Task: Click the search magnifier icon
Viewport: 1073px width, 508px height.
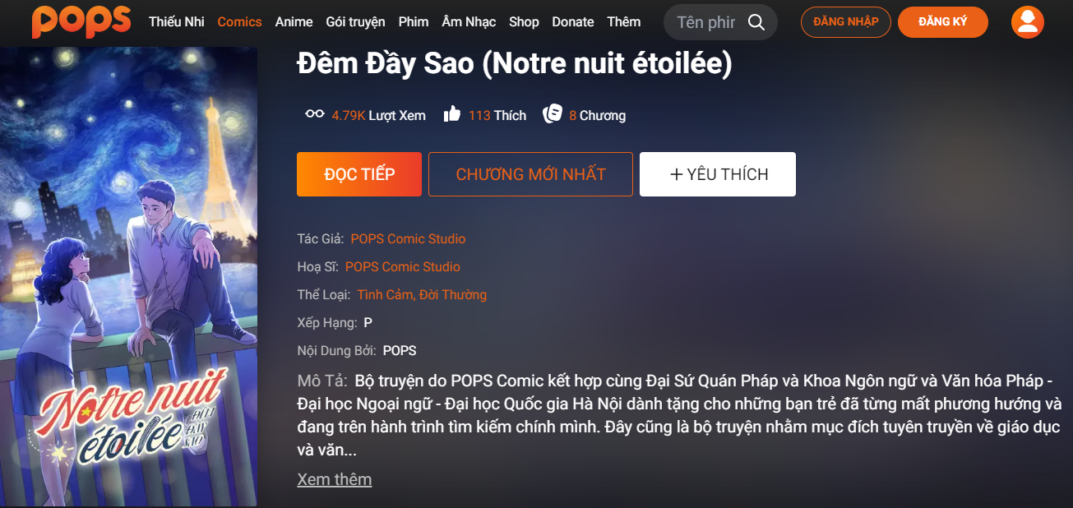Action: click(756, 22)
